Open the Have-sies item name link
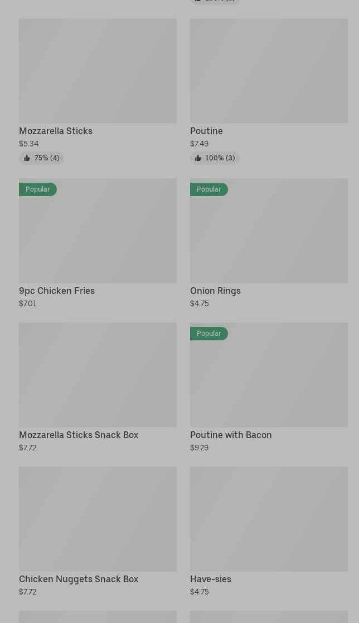The width and height of the screenshot is (359, 623). pos(211,579)
